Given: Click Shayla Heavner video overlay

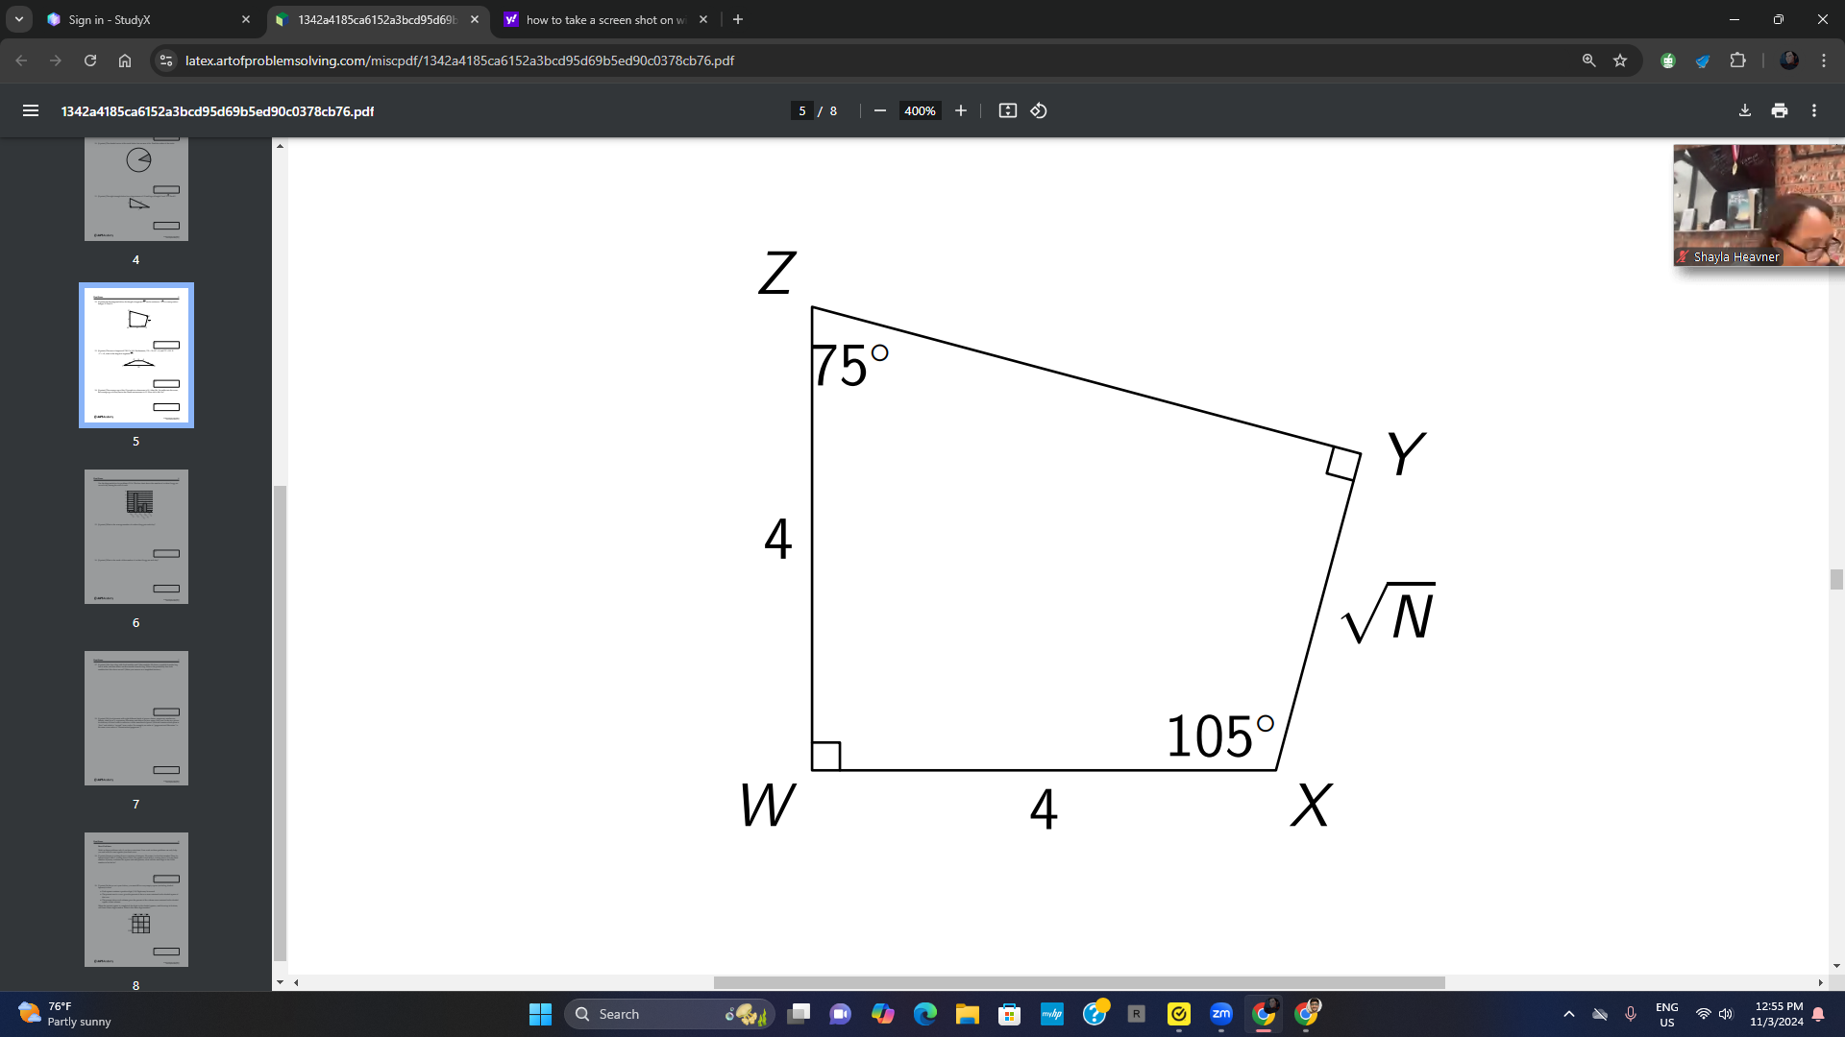Looking at the screenshot, I should coord(1759,205).
